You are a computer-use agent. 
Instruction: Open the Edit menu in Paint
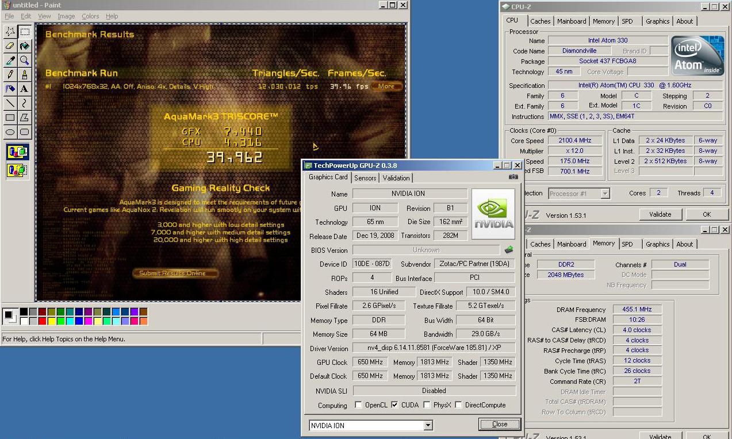[26, 16]
